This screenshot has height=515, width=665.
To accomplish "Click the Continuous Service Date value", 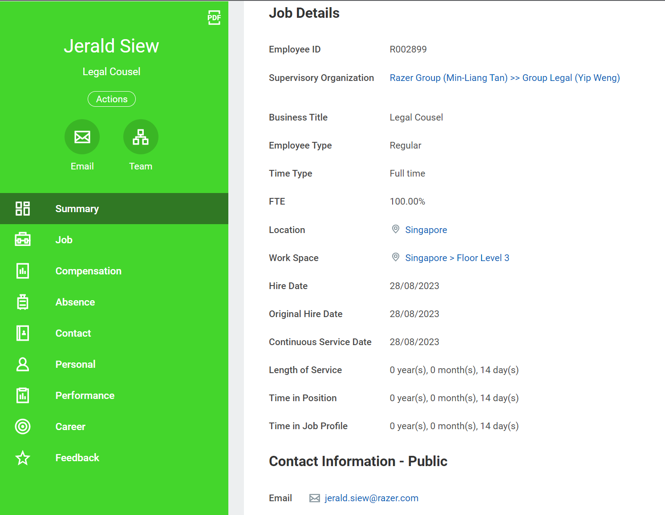I will pyautogui.click(x=414, y=342).
